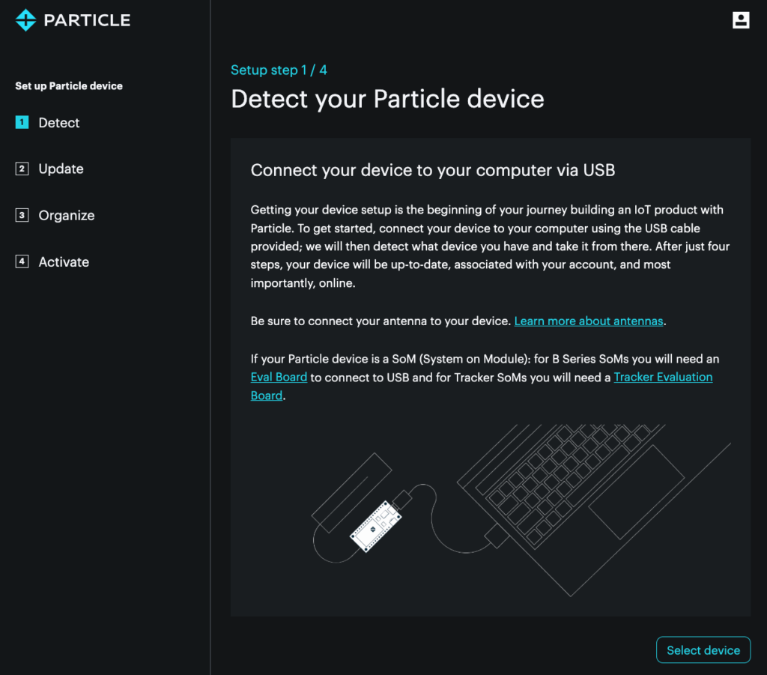Screen dimensions: 767x675
Task: Click the Detect your Particle device heading
Action: tap(387, 99)
